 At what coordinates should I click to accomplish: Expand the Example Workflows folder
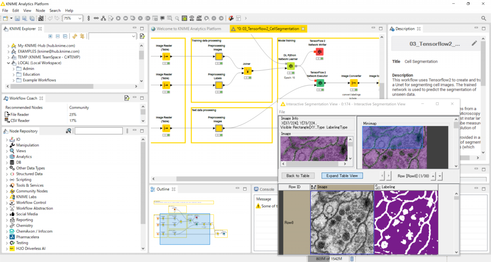14,80
